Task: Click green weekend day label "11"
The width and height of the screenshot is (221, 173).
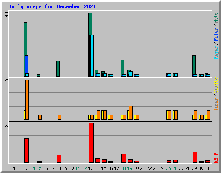Action: tap(78, 168)
